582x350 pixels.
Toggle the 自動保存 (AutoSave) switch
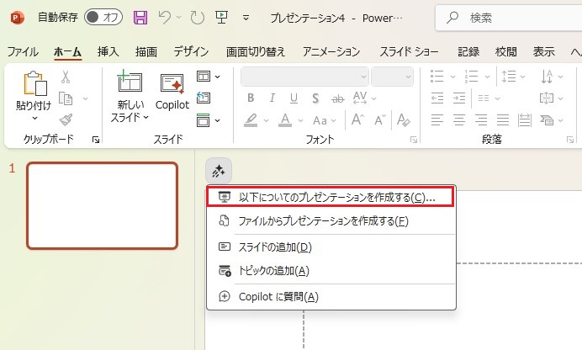click(x=103, y=17)
